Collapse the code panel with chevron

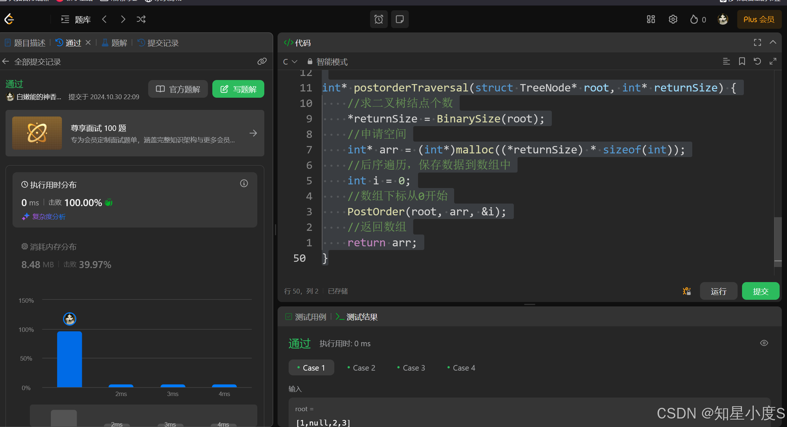tap(773, 42)
